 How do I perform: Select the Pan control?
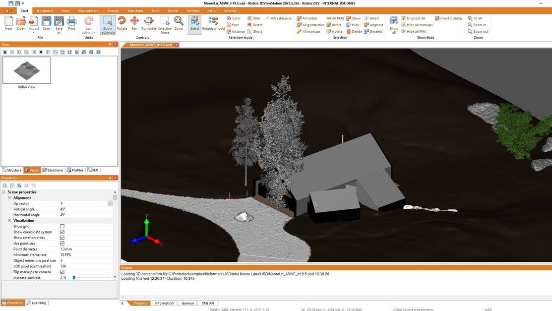click(134, 23)
